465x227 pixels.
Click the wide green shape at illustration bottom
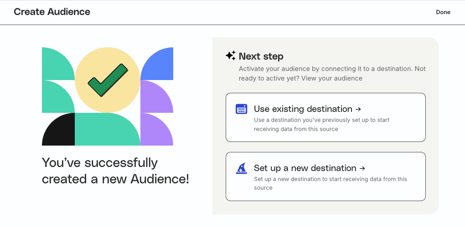107,130
